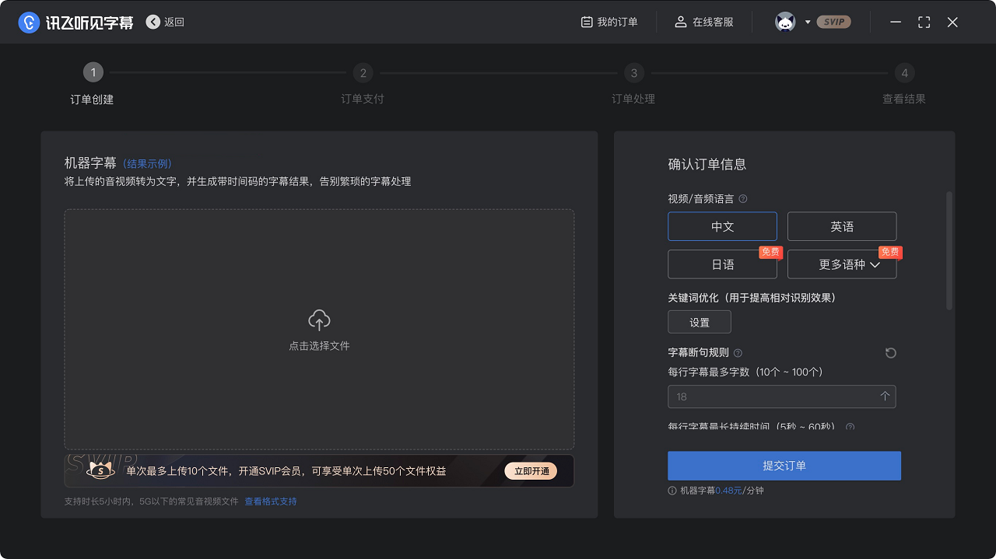Select 英语 as the audio language
Image resolution: width=996 pixels, height=559 pixels.
tap(841, 225)
